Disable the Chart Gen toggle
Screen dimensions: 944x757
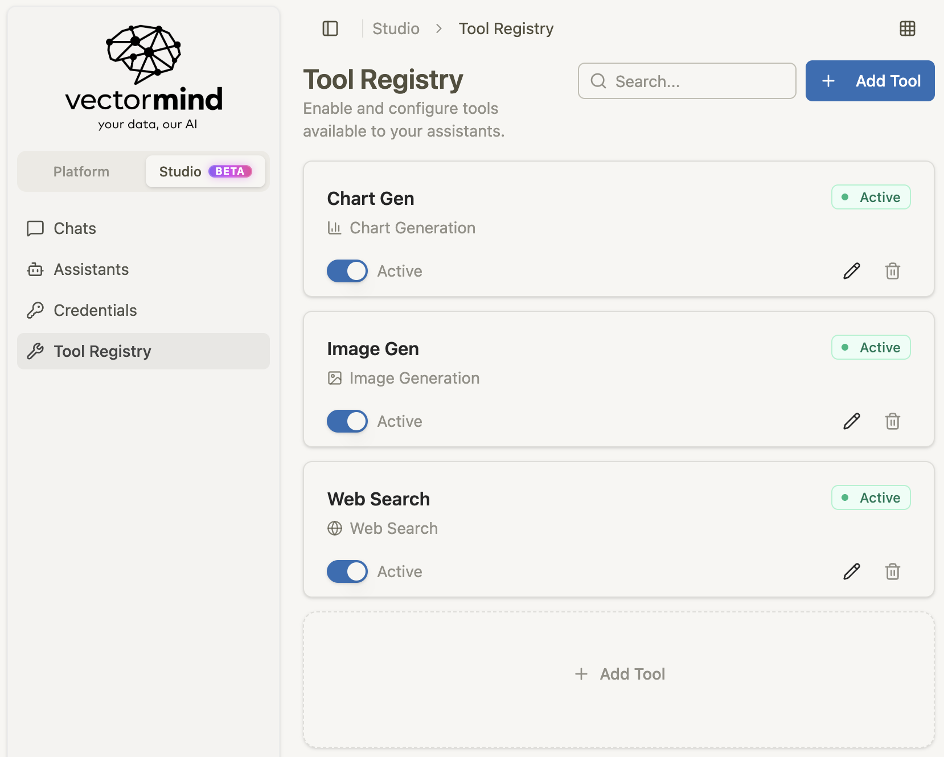click(347, 271)
